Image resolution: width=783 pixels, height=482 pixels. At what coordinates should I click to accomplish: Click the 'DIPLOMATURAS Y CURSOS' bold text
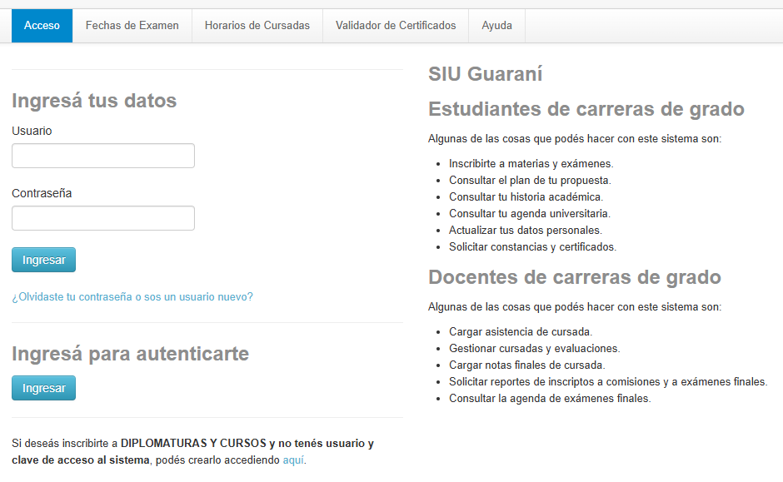coord(194,443)
